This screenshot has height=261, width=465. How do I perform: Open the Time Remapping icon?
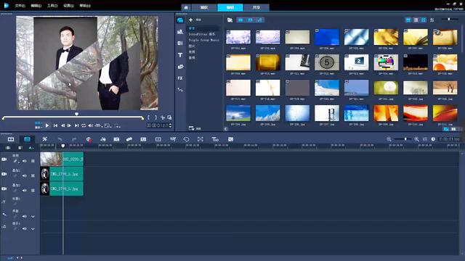[x=173, y=139]
